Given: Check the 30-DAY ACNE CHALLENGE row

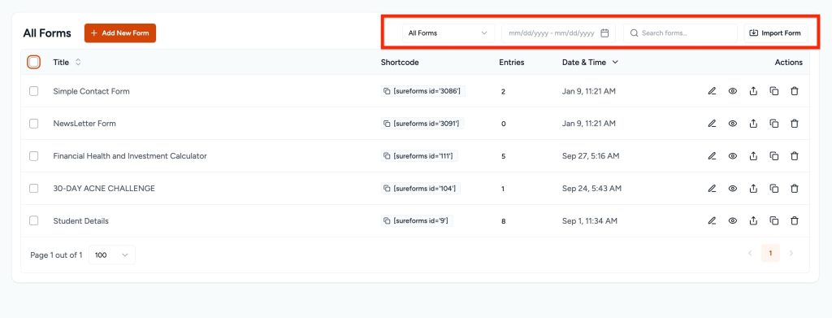Looking at the screenshot, I should [33, 189].
